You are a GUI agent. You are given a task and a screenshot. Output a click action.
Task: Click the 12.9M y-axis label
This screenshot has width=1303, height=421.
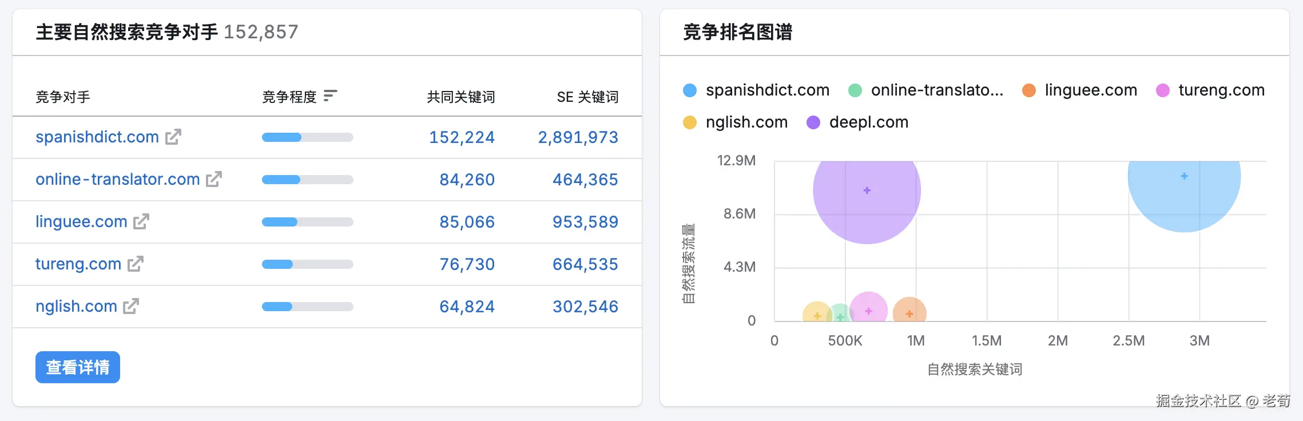point(737,160)
